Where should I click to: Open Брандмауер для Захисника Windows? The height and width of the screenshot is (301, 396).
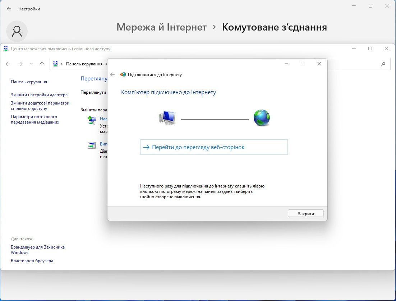(38, 250)
